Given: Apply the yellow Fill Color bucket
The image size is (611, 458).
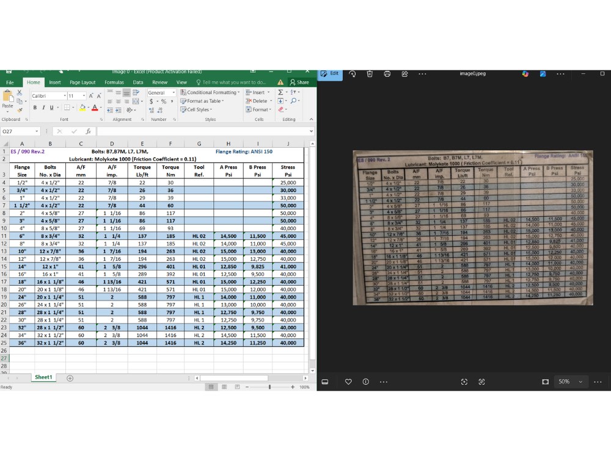Looking at the screenshot, I should 82,107.
